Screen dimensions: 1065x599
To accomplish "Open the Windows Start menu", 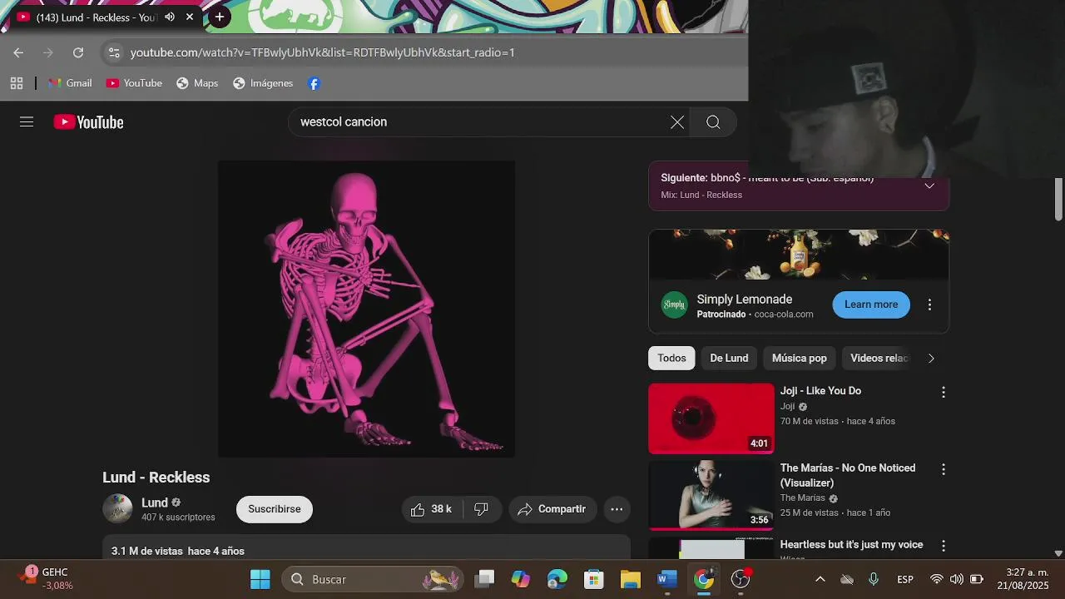I will [260, 579].
